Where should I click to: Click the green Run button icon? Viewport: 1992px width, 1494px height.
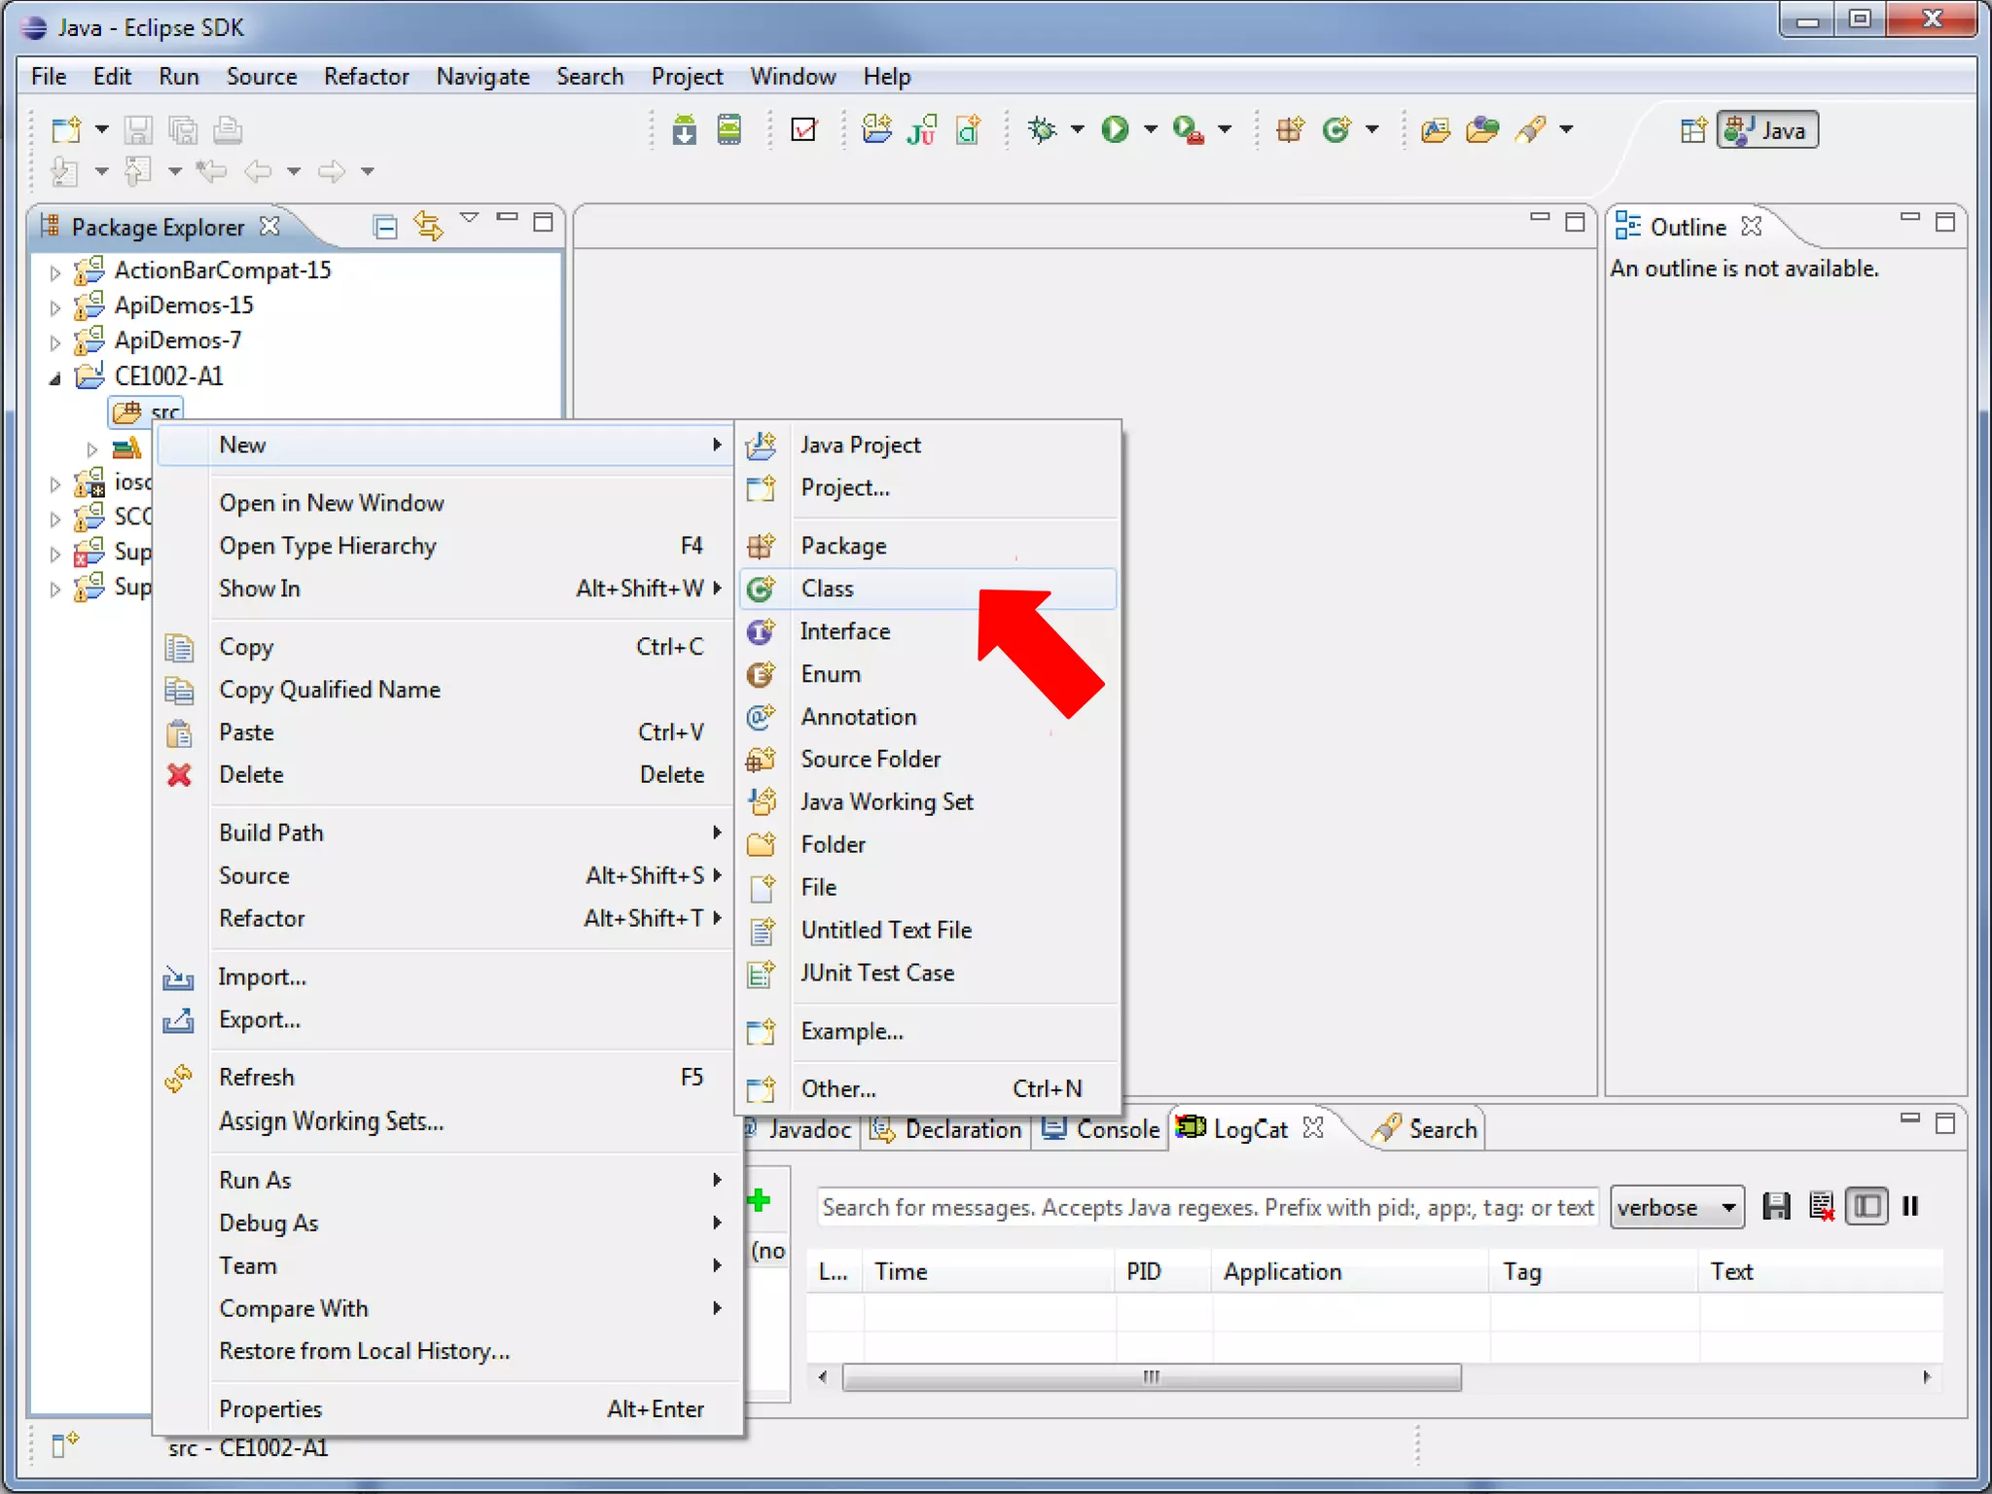pos(1115,129)
